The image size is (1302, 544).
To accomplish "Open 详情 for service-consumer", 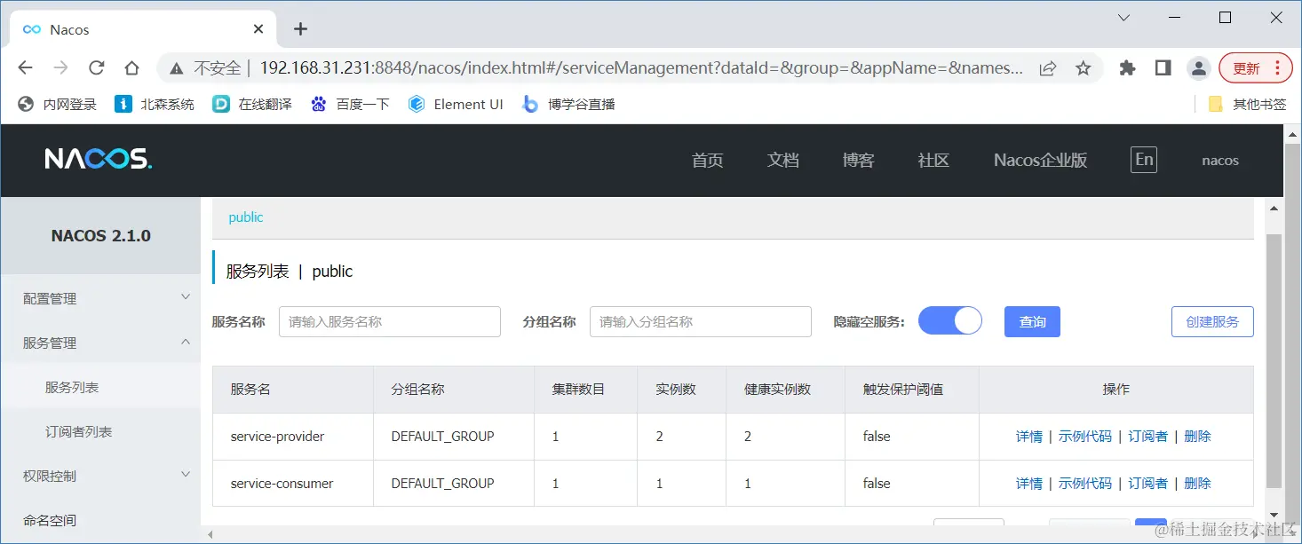I will [1028, 484].
